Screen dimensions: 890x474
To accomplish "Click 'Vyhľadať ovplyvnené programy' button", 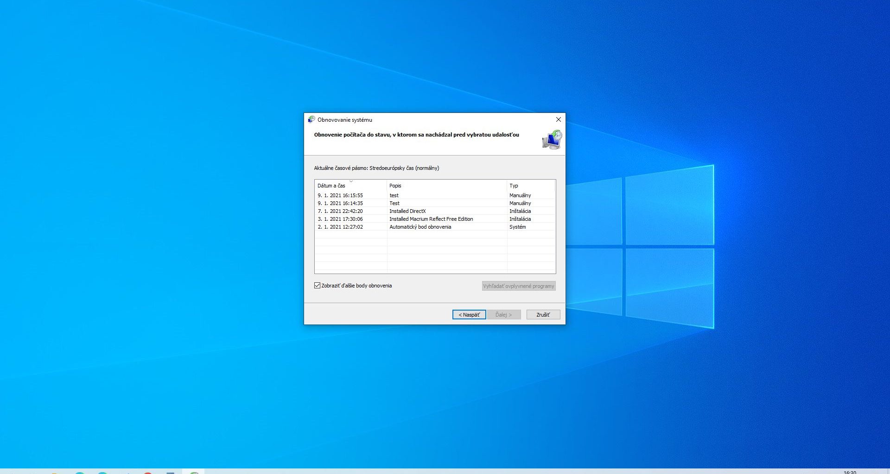I will point(518,286).
